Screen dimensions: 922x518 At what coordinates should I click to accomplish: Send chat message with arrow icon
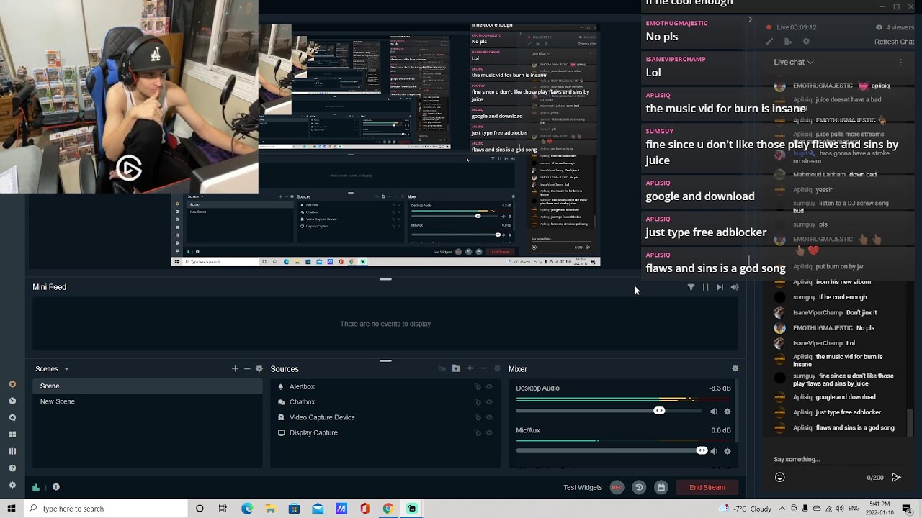[896, 477]
